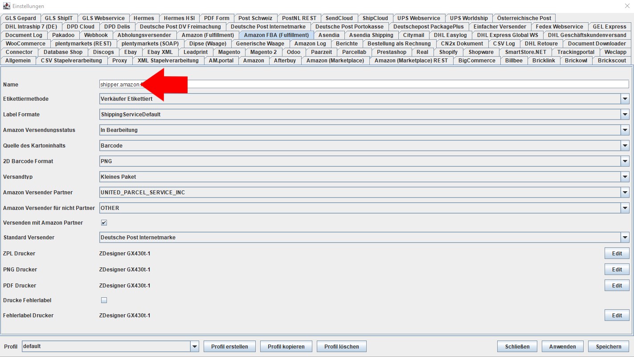Open UPS Webservice tab
This screenshot has width=634, height=357.
[x=419, y=18]
